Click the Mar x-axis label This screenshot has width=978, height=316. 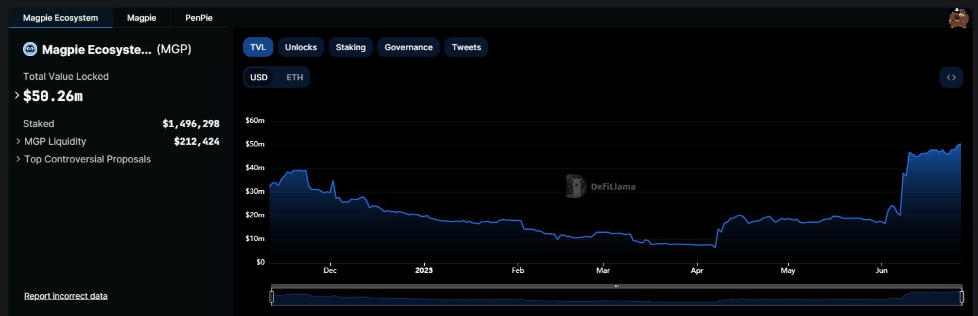(x=603, y=270)
